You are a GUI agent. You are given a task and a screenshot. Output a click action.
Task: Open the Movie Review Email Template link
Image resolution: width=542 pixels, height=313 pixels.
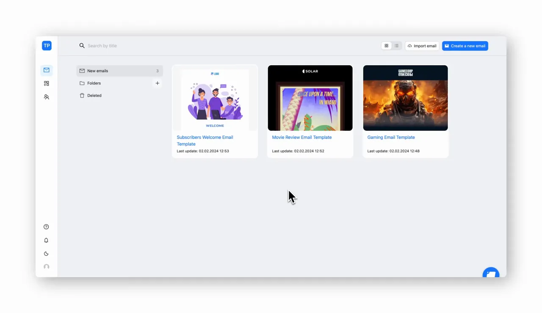pyautogui.click(x=302, y=137)
